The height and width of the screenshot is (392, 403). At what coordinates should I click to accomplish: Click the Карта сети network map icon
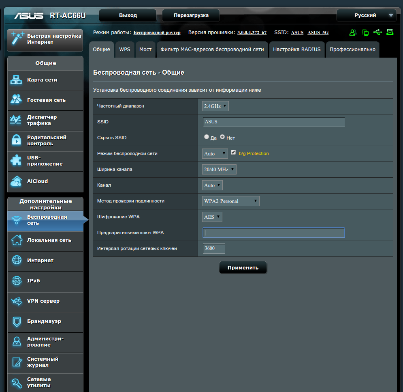click(16, 80)
